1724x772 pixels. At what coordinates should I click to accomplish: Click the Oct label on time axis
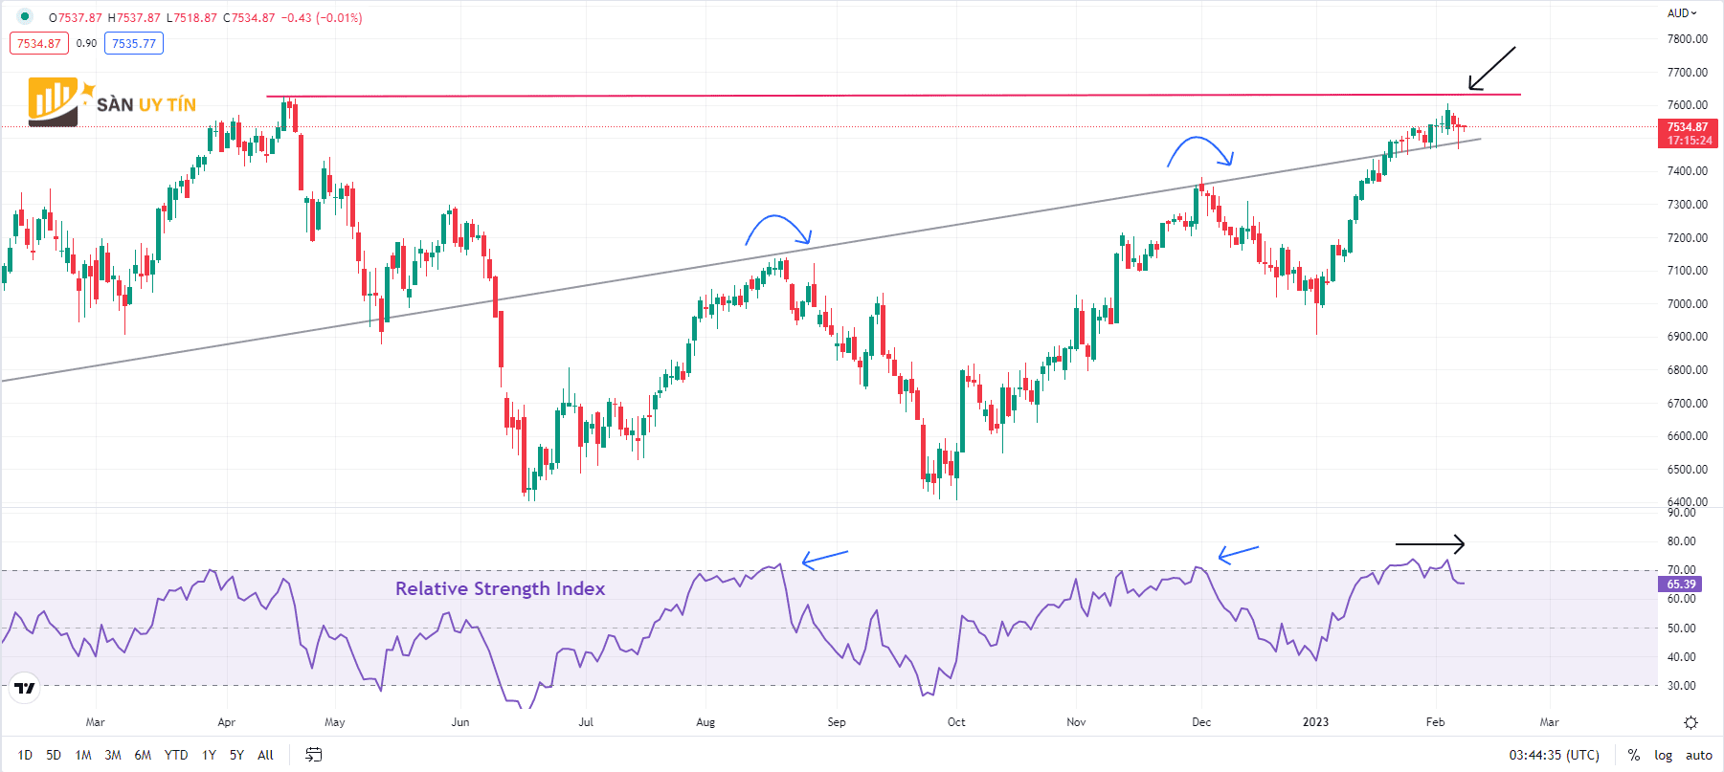coord(956,722)
